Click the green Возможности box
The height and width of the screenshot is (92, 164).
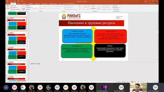tap(77, 51)
